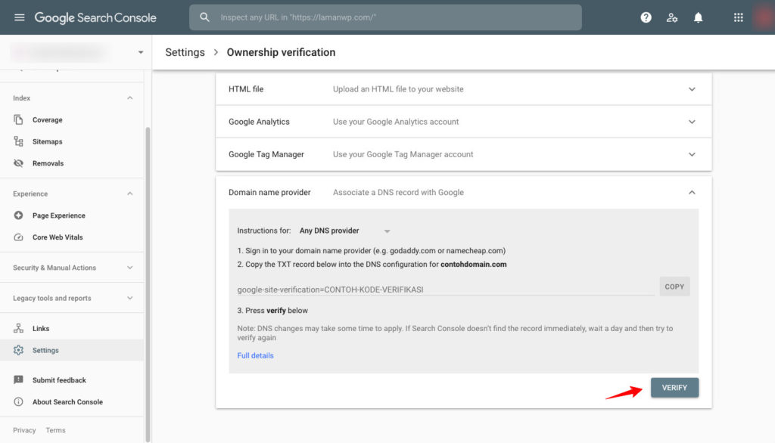Collapse the Index section
Viewport: 775px width, 443px height.
coord(129,98)
